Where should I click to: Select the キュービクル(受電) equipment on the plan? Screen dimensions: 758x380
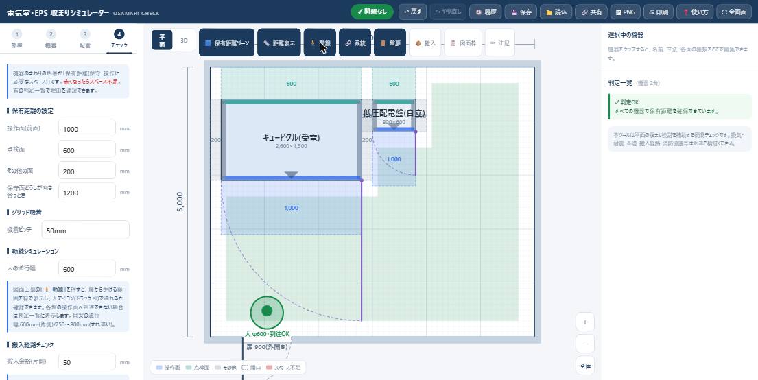[291, 140]
